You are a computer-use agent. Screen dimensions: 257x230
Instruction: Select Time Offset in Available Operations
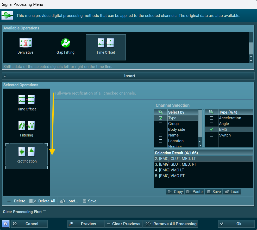(x=106, y=47)
